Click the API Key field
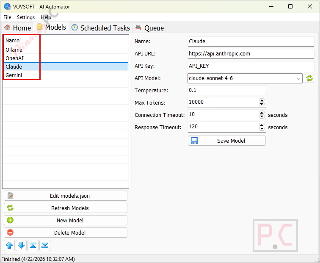 click(251, 66)
